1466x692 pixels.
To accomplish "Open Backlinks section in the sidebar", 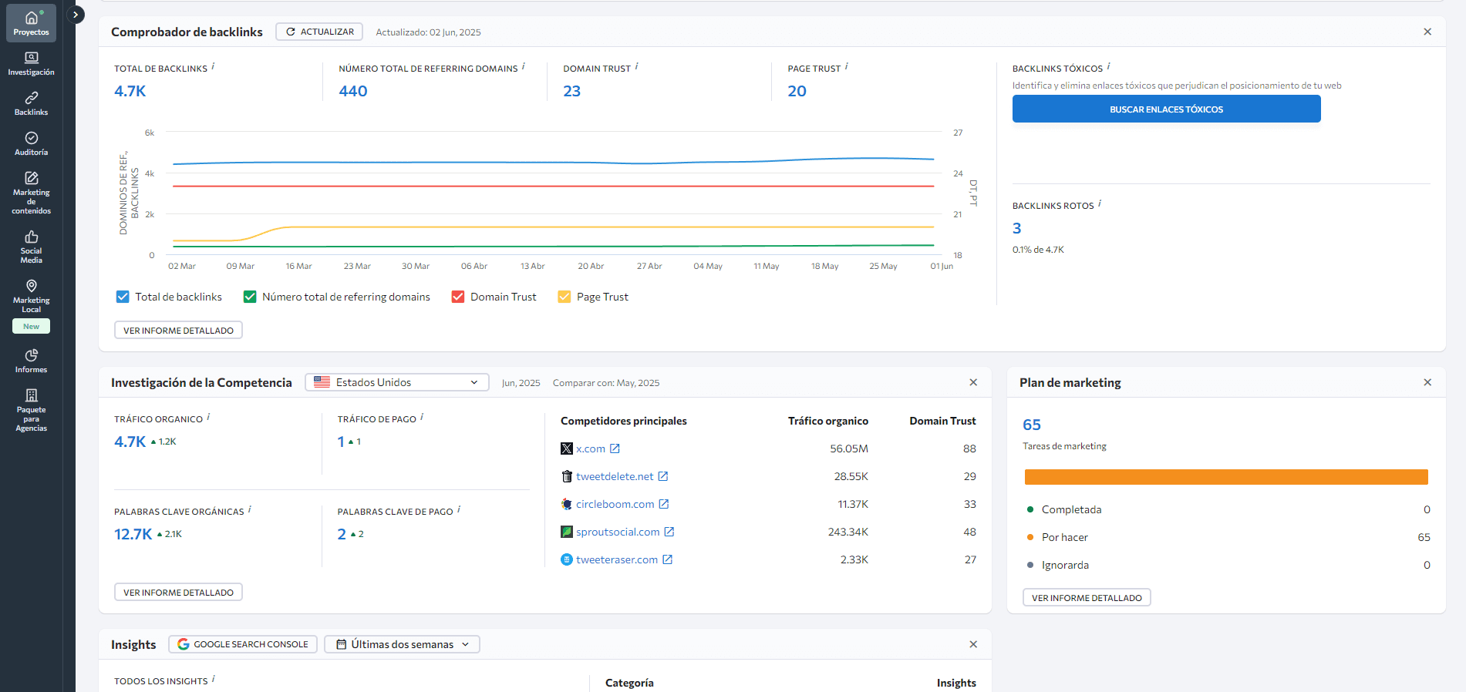I will pos(31,103).
